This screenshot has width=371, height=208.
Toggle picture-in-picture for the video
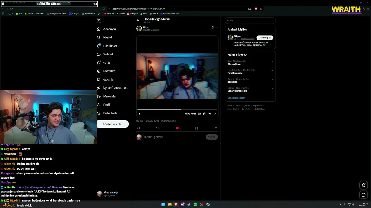click(x=210, y=114)
